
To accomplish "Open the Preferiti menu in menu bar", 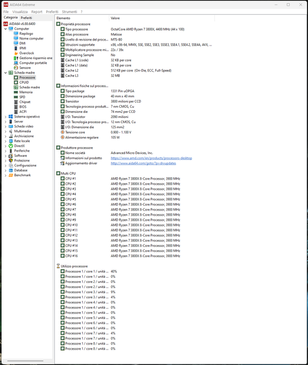I will pos(52,11).
